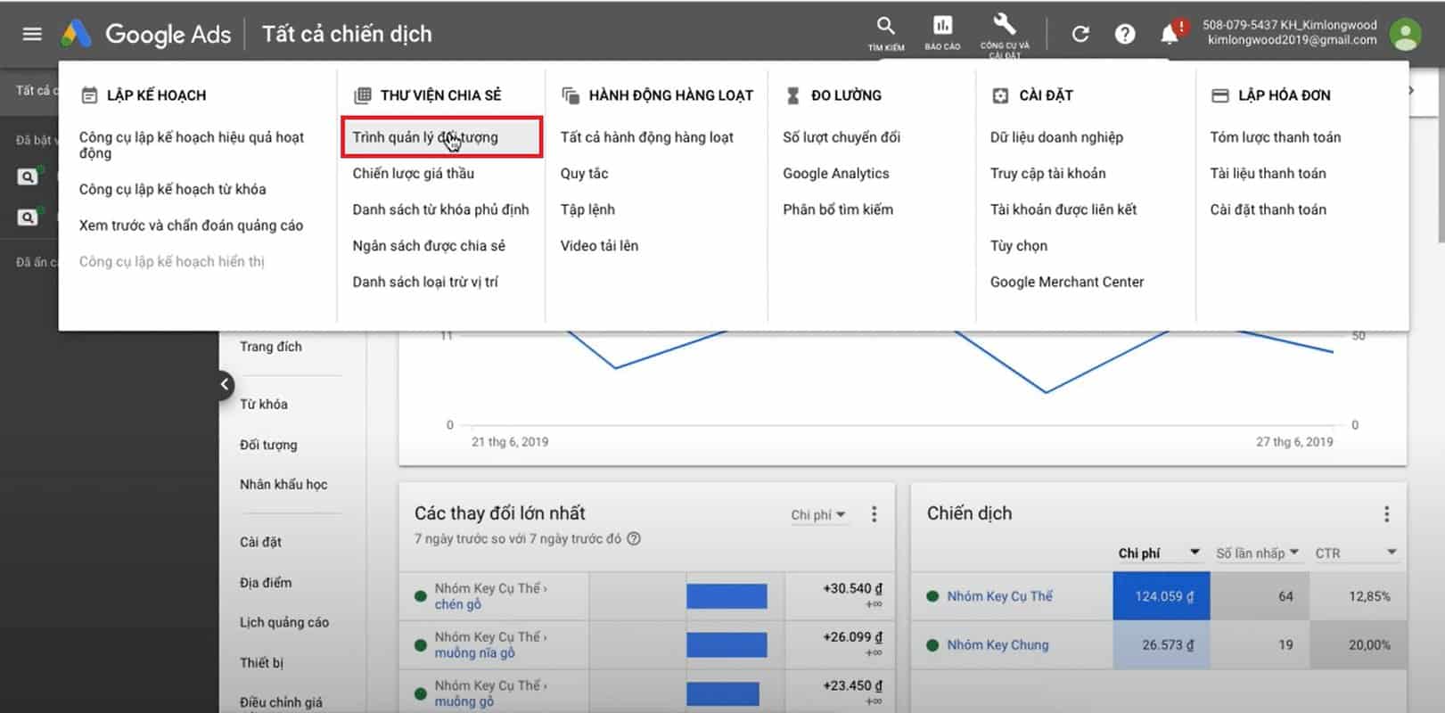Click the refresh icon
Viewport: 1445px width, 713px height.
click(1080, 34)
